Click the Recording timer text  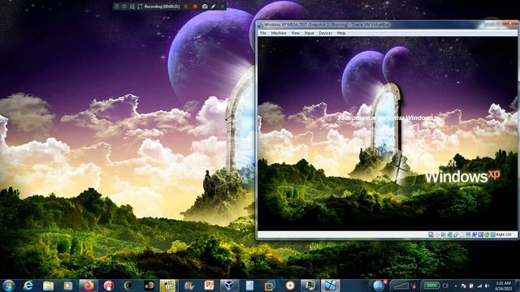pyautogui.click(x=162, y=6)
